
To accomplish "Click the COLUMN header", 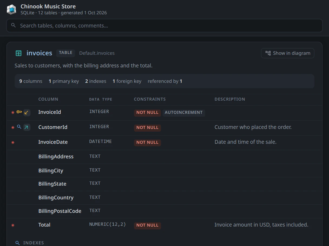I will coord(48,99).
